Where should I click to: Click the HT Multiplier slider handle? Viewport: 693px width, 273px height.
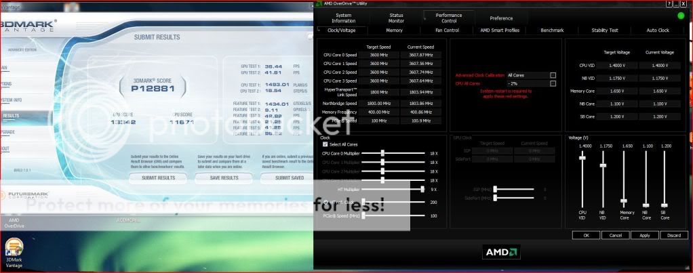pos(422,189)
